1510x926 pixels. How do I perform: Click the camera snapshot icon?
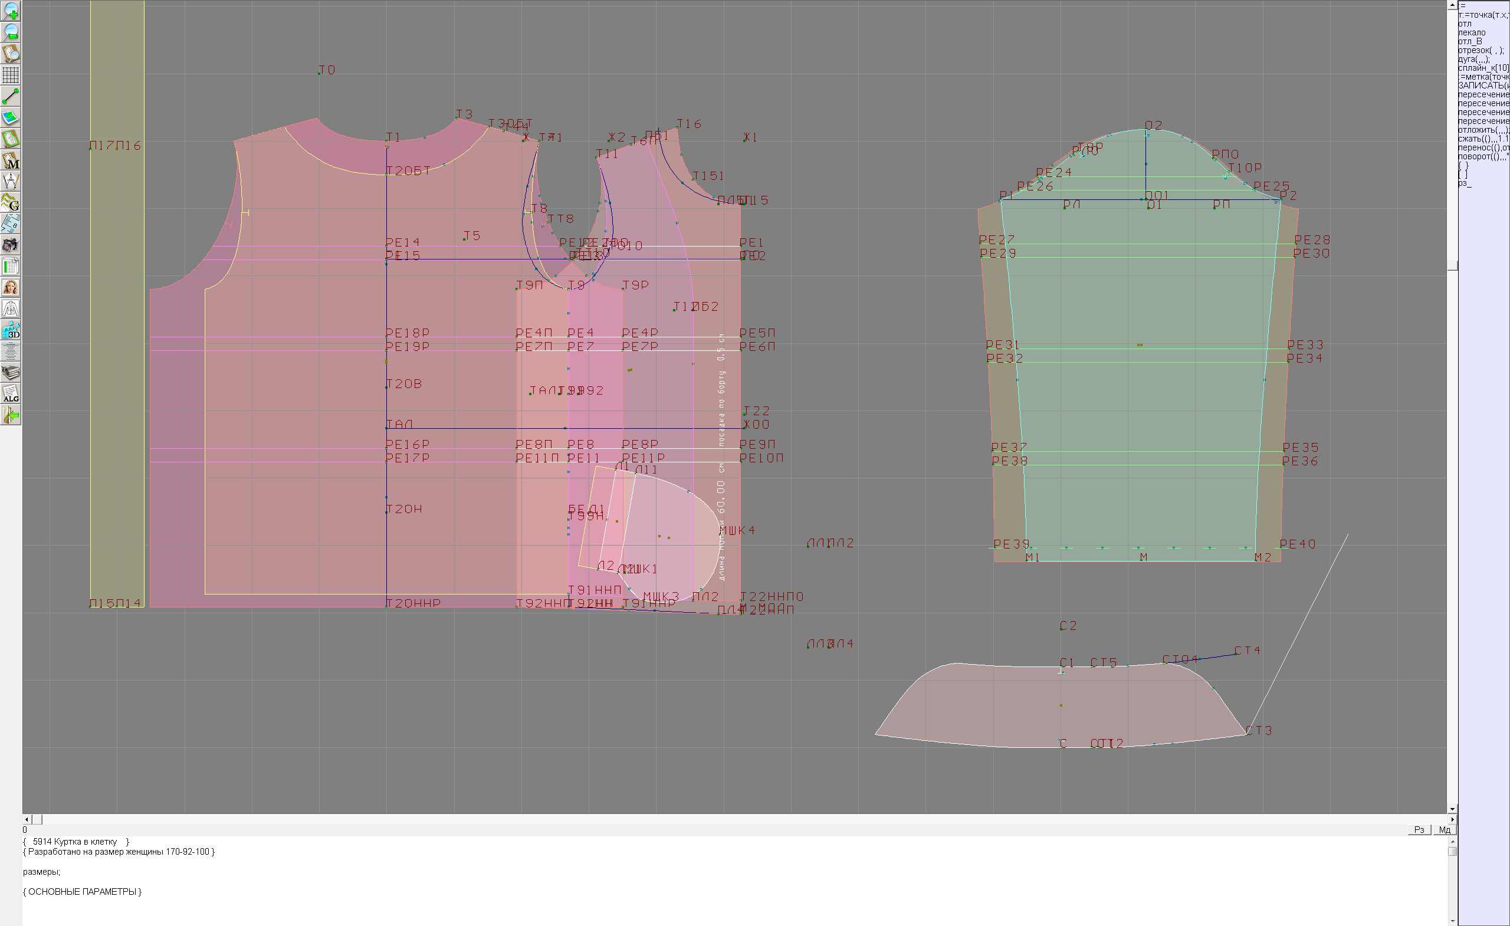(11, 245)
